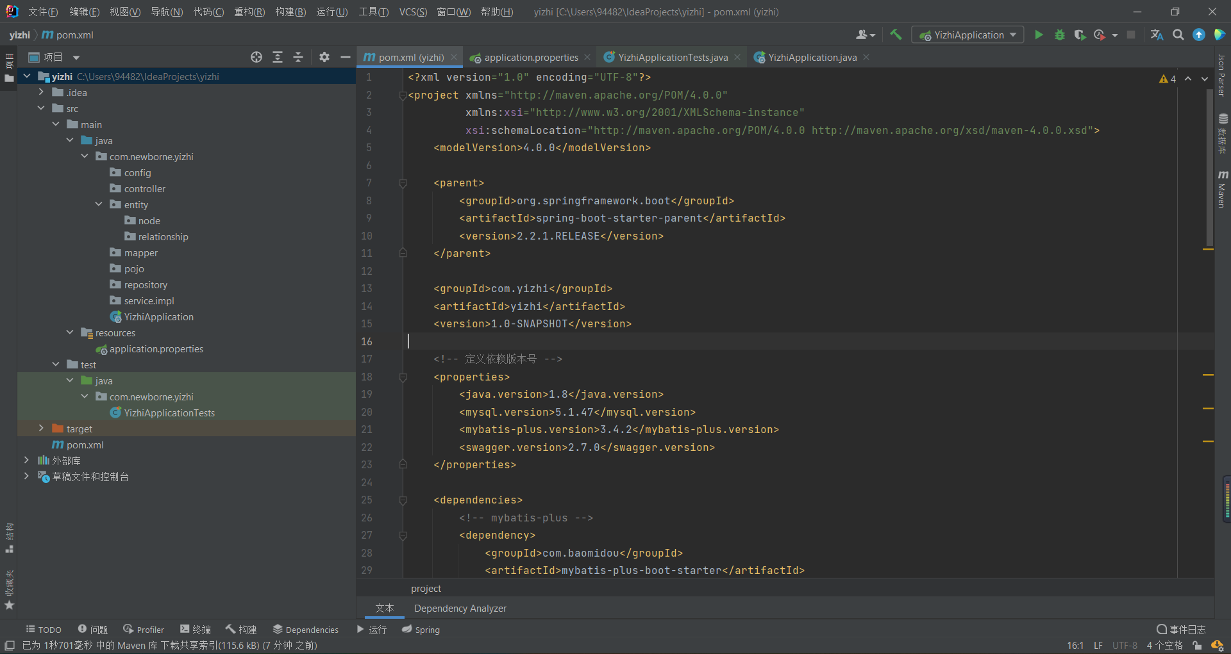Open the YizhiApplication run configuration dropdown
Screen dimensions: 1231x654
point(967,35)
